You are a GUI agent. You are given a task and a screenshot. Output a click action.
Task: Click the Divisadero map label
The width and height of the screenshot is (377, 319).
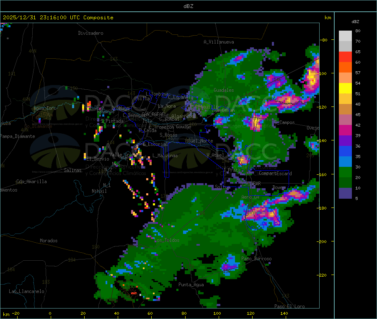(90, 33)
